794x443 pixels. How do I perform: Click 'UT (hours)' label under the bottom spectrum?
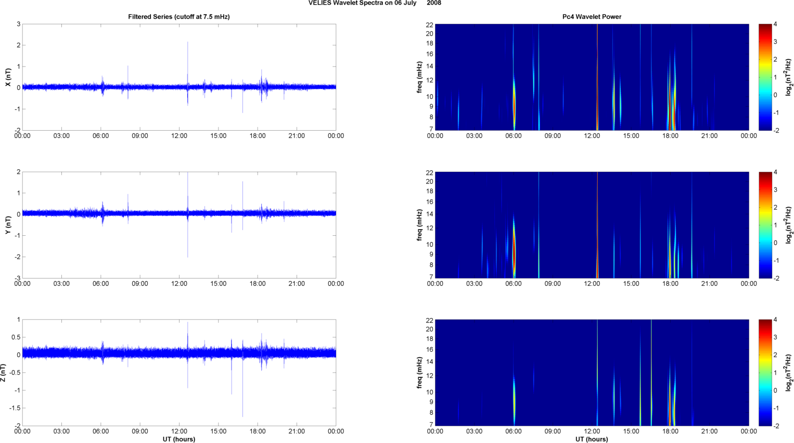(x=592, y=439)
